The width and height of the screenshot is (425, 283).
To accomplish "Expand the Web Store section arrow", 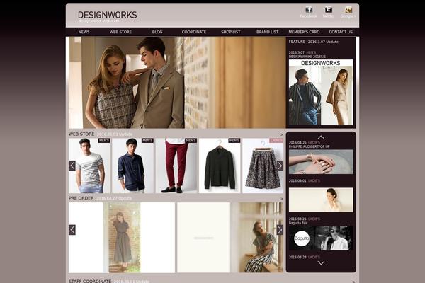I will click(282, 134).
